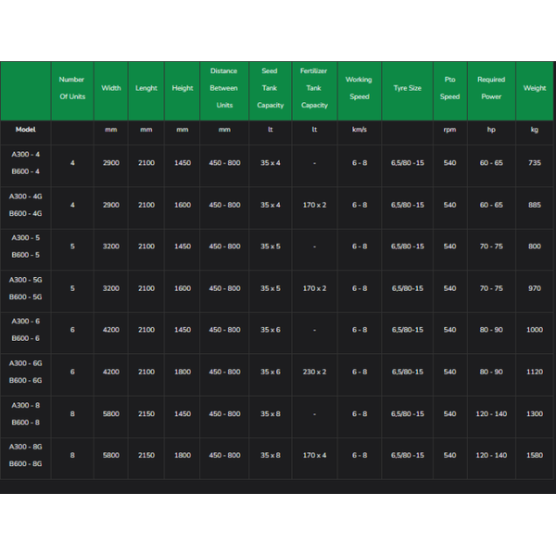
Task: Click required power '120 - 140' in A300 - 8 row
Action: point(491,414)
